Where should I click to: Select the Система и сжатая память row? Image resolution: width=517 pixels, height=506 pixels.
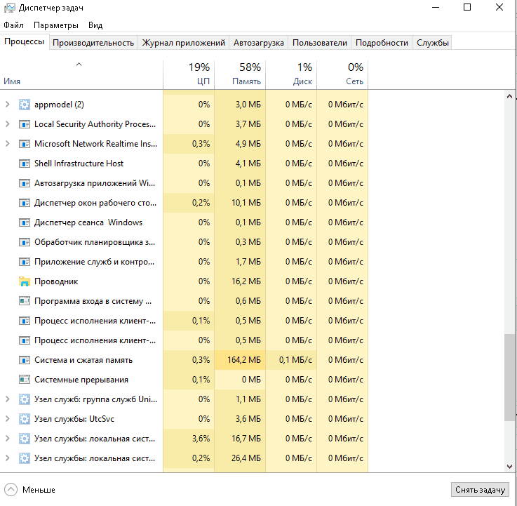tap(184, 360)
